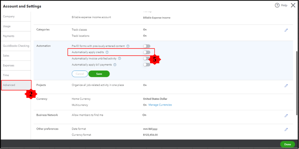Select the Advanced settings tab
299x149 pixels.
click(16, 85)
